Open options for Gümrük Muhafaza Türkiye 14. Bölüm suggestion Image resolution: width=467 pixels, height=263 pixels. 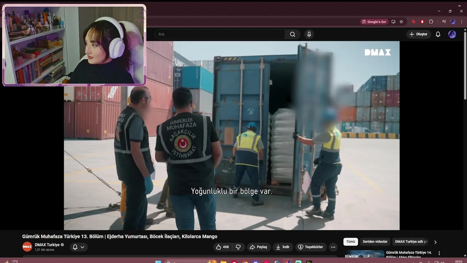[x=439, y=253]
